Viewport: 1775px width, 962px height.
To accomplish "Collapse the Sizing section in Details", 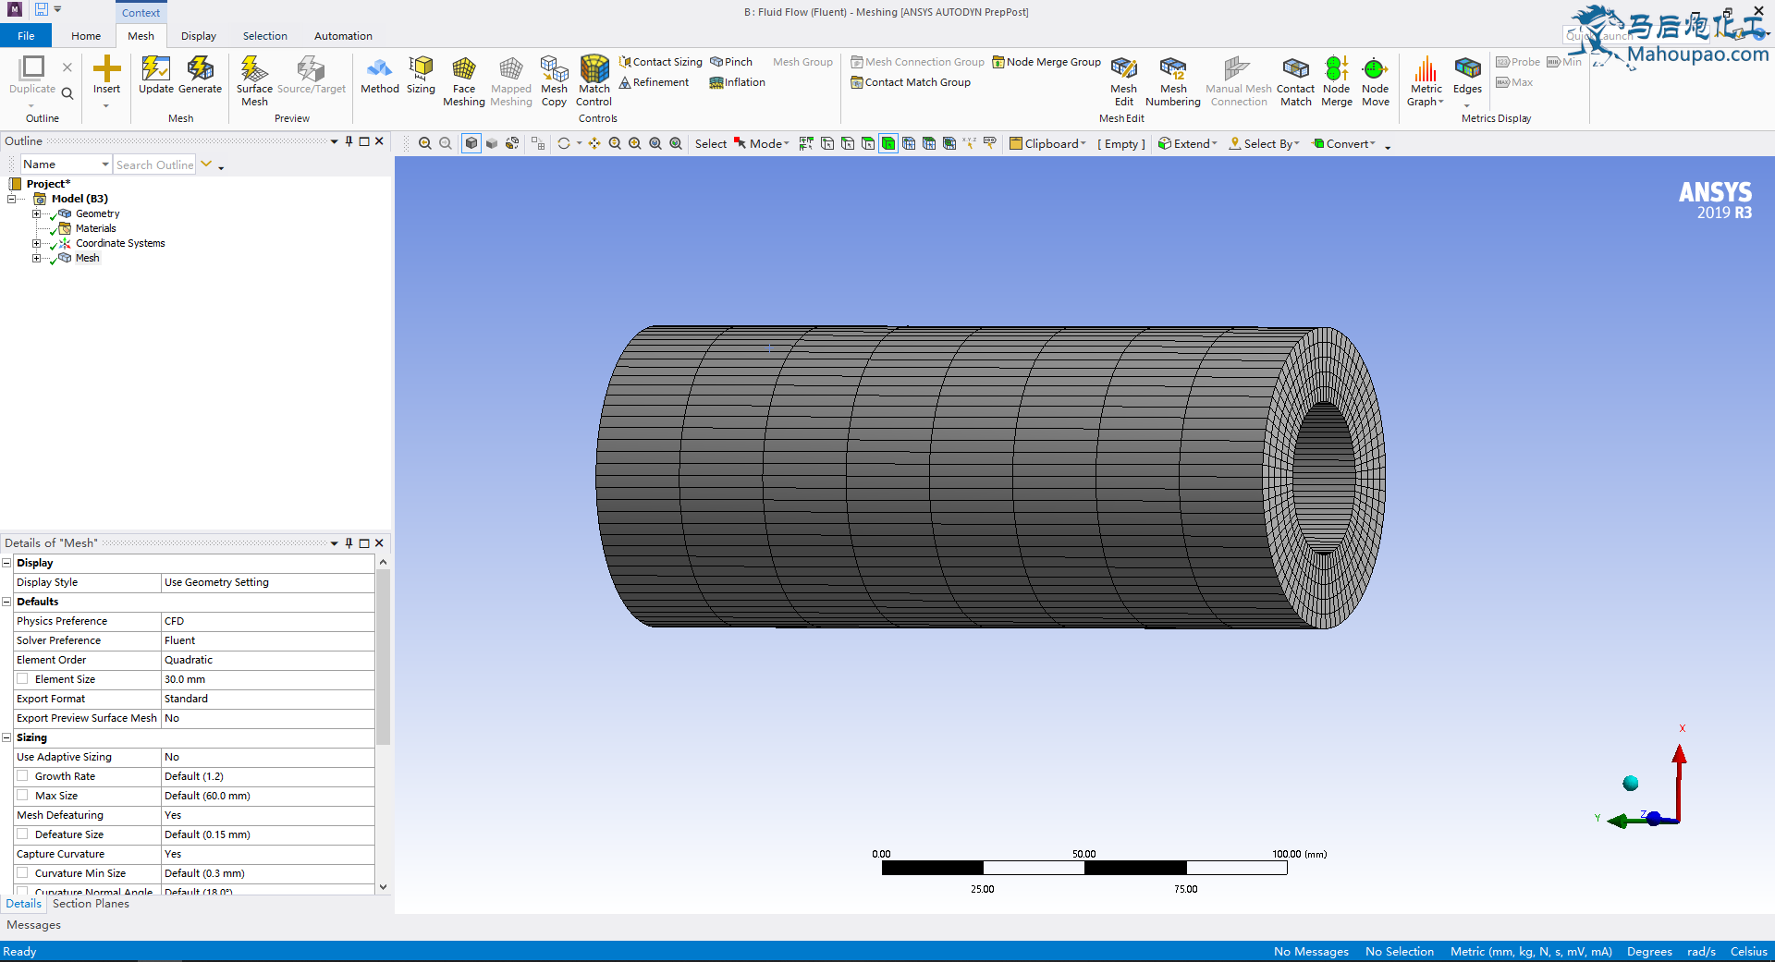I will (6, 737).
